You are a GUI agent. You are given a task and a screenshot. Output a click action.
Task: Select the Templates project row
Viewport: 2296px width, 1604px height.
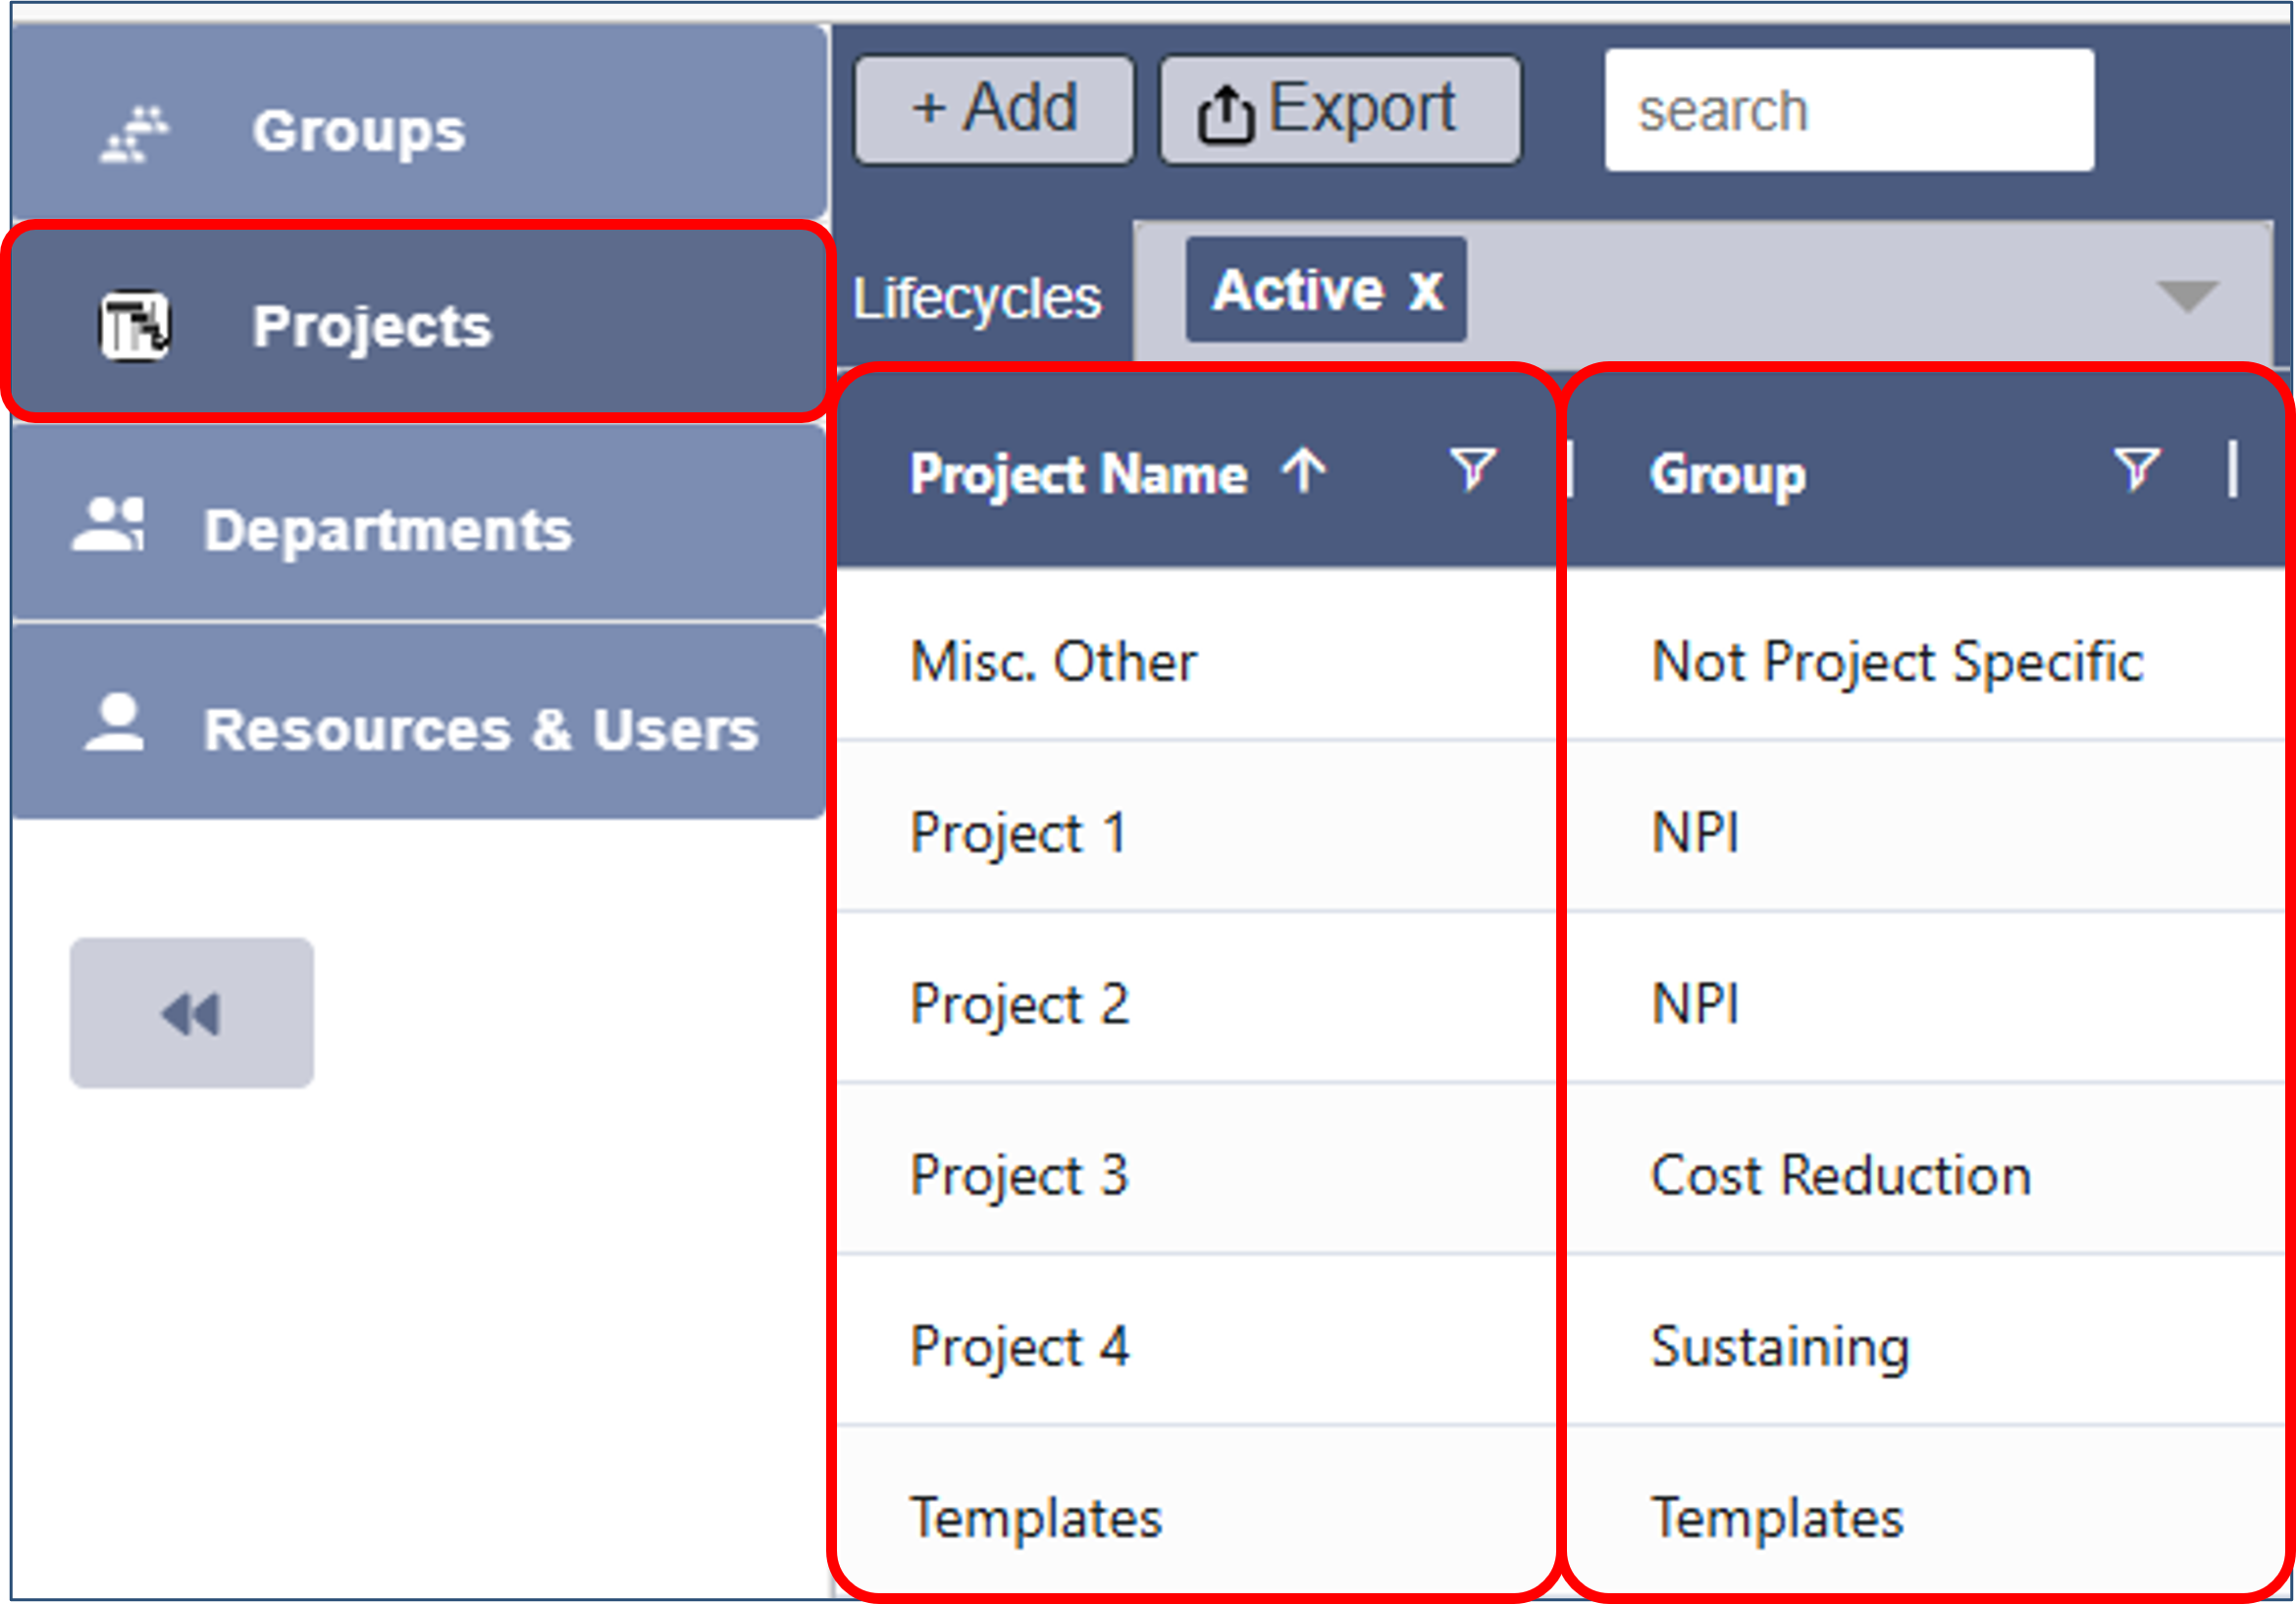click(x=1036, y=1517)
